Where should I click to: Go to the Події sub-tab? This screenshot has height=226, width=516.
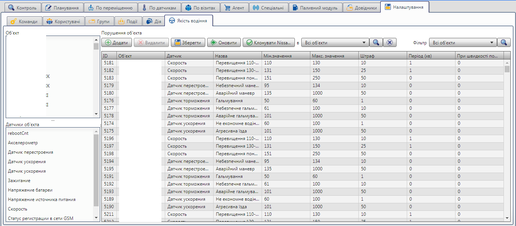pos(129,22)
